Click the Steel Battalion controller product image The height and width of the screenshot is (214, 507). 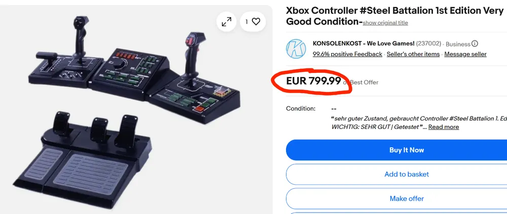click(x=136, y=110)
